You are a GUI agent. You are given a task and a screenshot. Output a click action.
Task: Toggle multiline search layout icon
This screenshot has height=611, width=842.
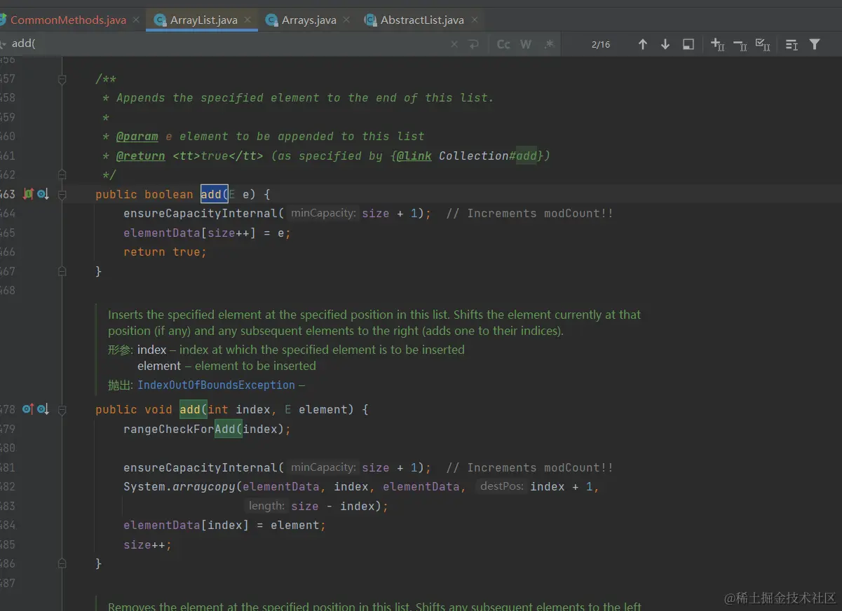click(x=792, y=45)
